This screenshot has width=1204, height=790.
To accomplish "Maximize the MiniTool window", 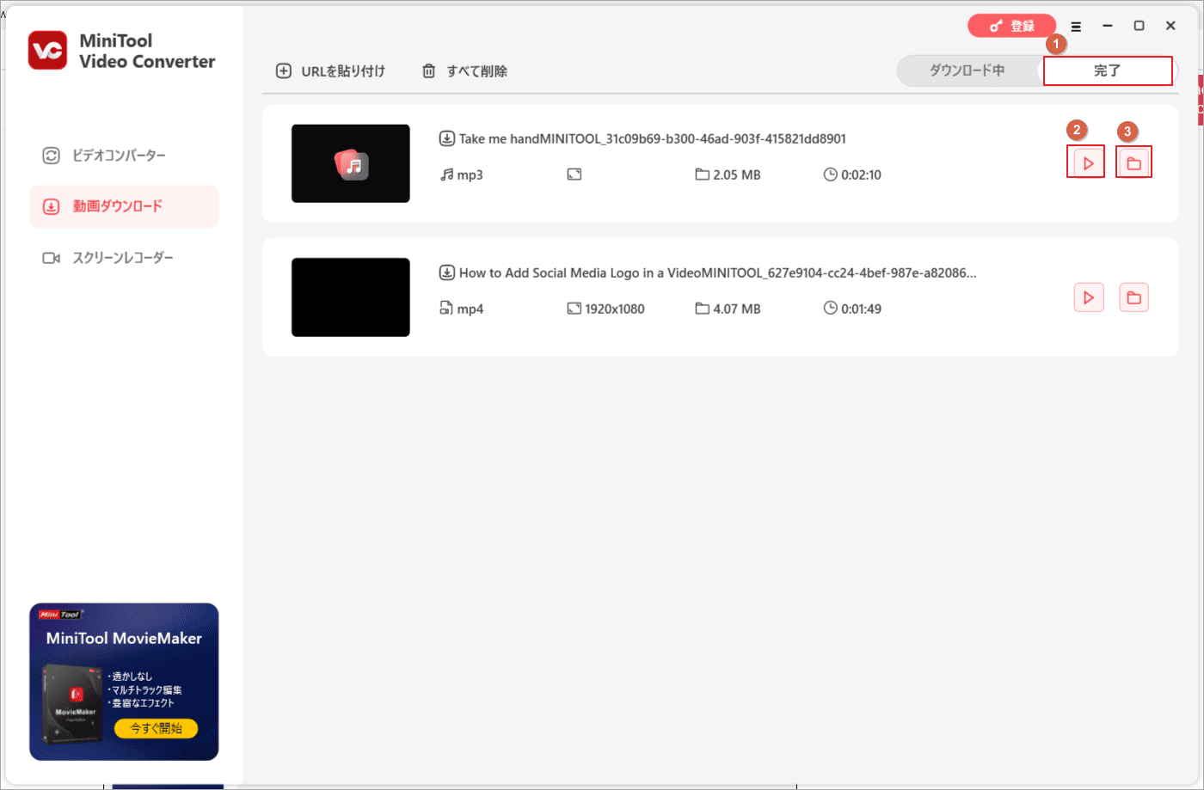I will pos(1139,26).
